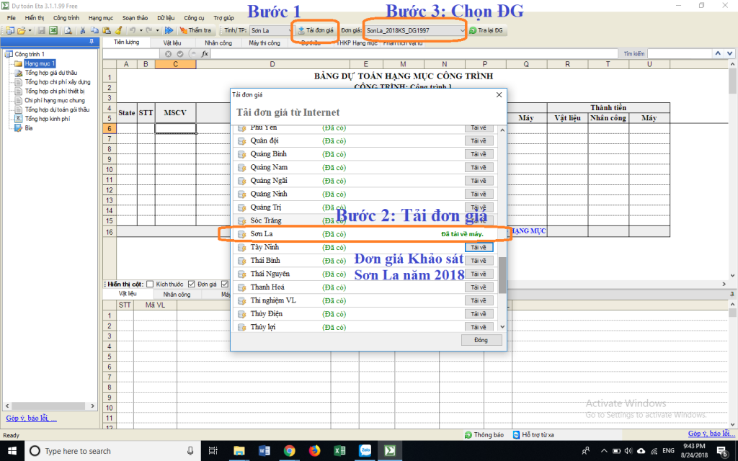Open Excel from the Windows taskbar

point(339,451)
